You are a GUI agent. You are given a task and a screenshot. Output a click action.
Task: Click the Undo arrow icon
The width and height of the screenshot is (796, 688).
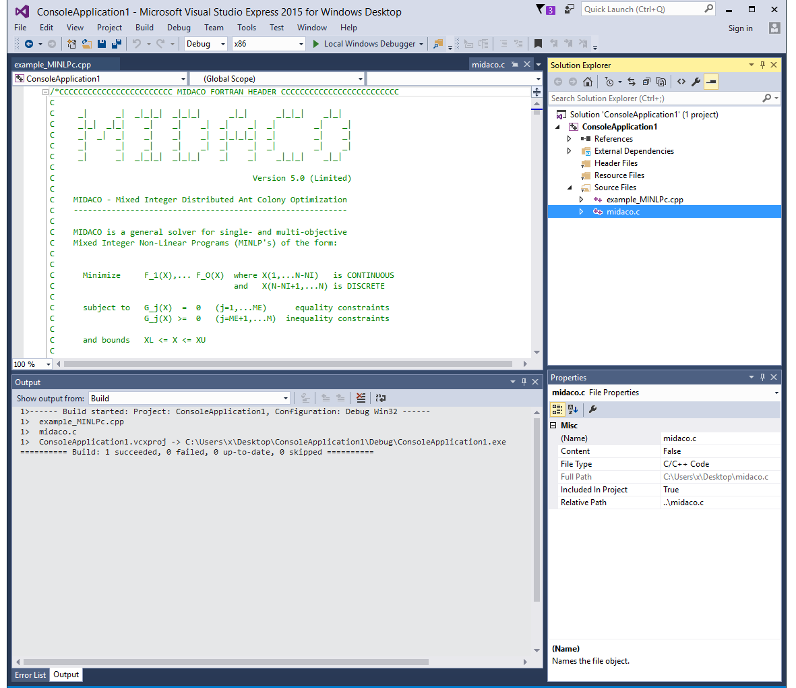137,44
